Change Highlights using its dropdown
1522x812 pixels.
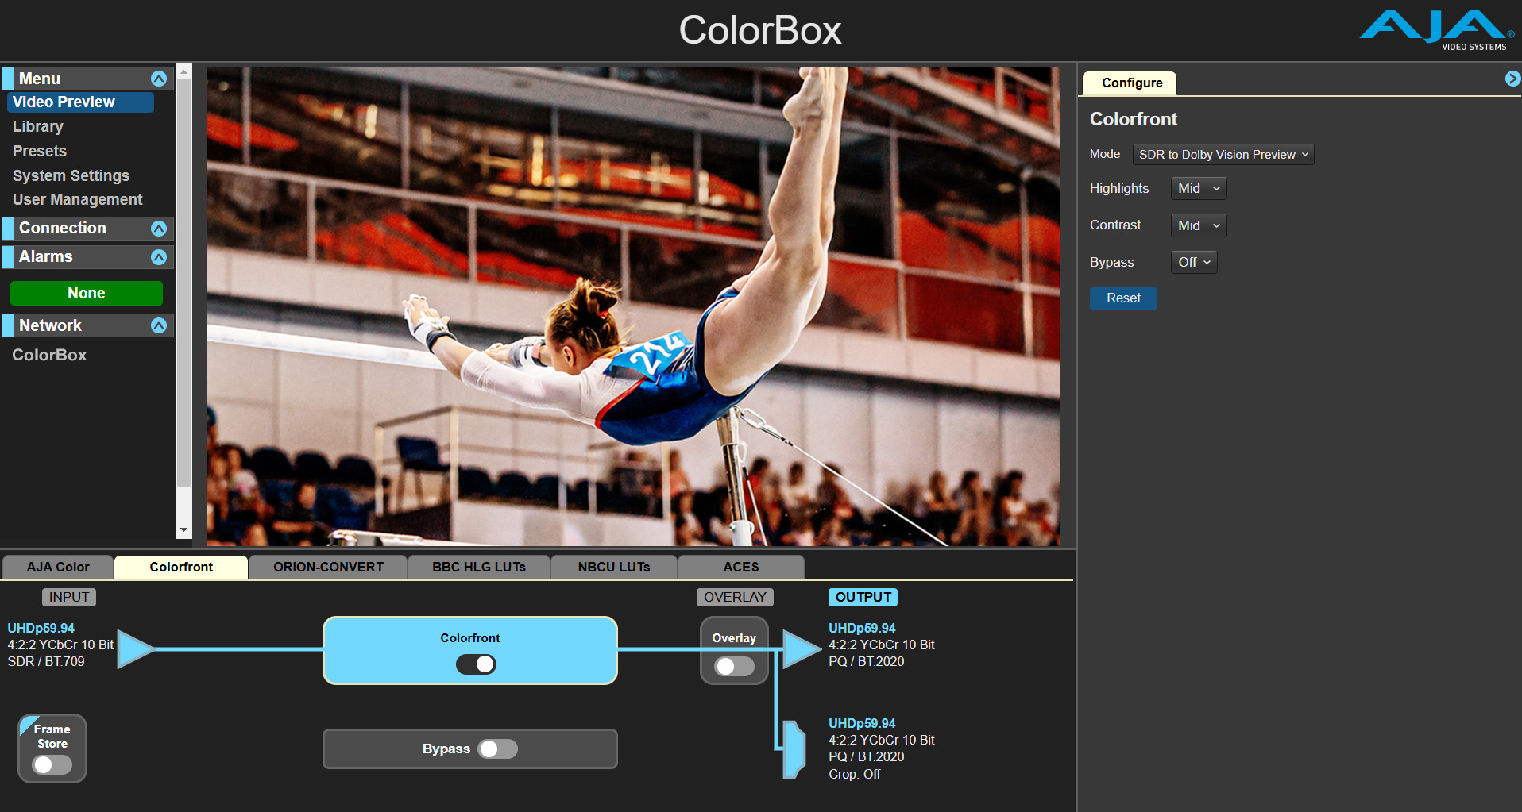coord(1198,188)
